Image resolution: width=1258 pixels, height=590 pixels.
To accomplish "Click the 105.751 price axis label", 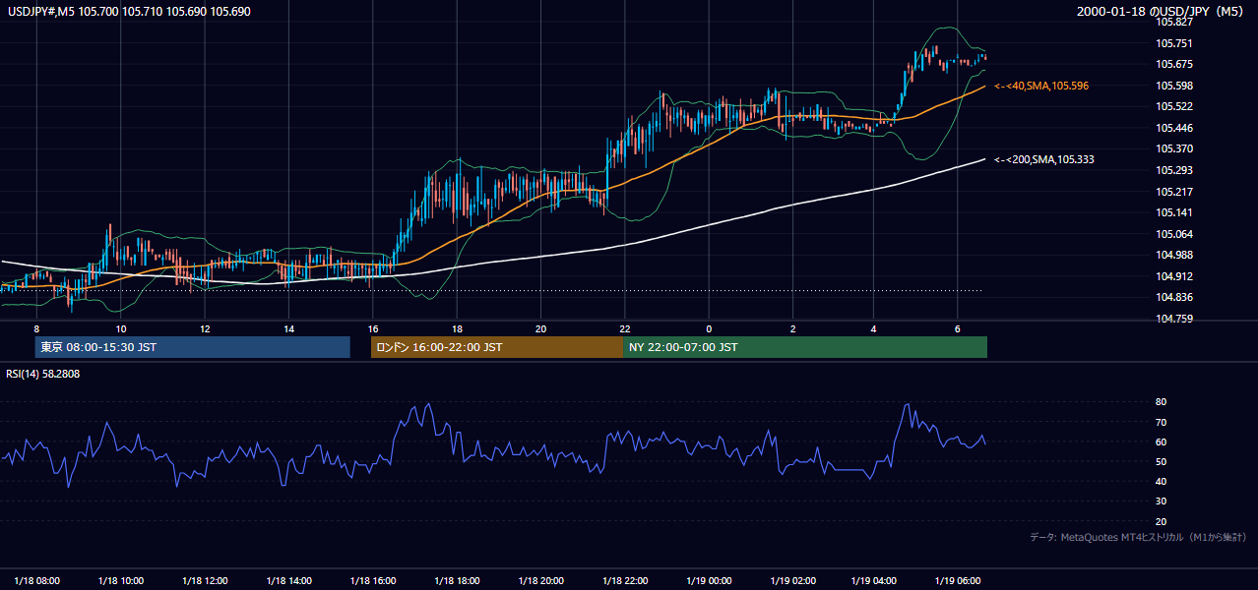I will pos(1174,43).
